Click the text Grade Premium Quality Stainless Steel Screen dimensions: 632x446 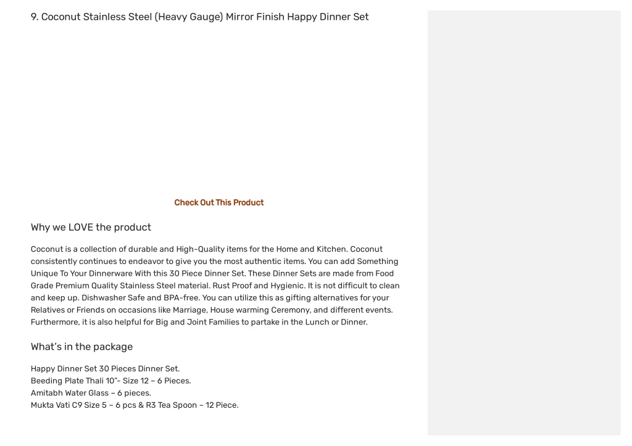click(x=103, y=286)
